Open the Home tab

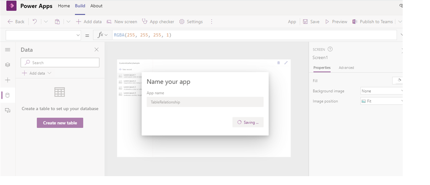click(x=64, y=6)
